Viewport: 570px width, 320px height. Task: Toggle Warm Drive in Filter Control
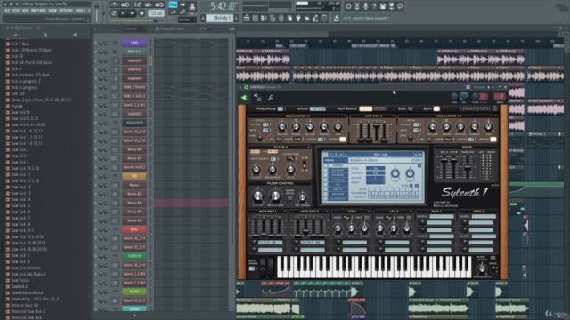(x=290, y=197)
